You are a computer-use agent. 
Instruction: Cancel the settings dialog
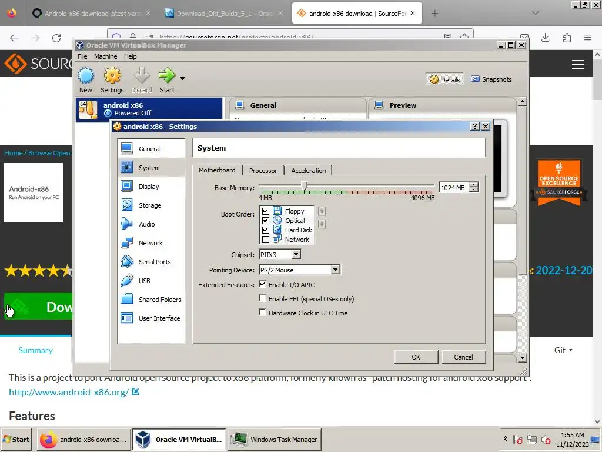point(463,357)
